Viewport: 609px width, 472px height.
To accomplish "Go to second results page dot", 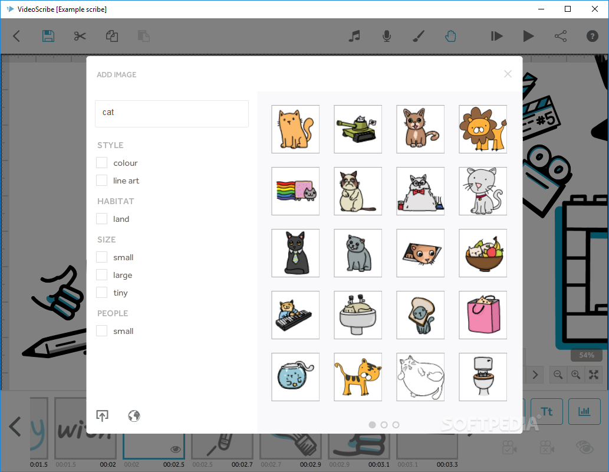I will (x=384, y=425).
